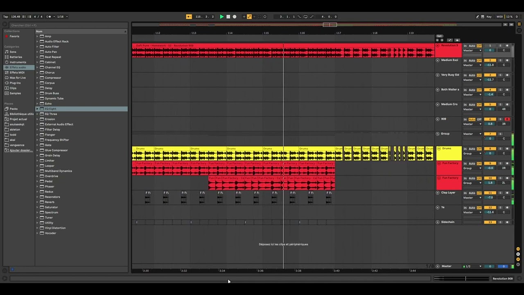
Task: Toggle the Automation Arm icon
Action: [x=249, y=17]
